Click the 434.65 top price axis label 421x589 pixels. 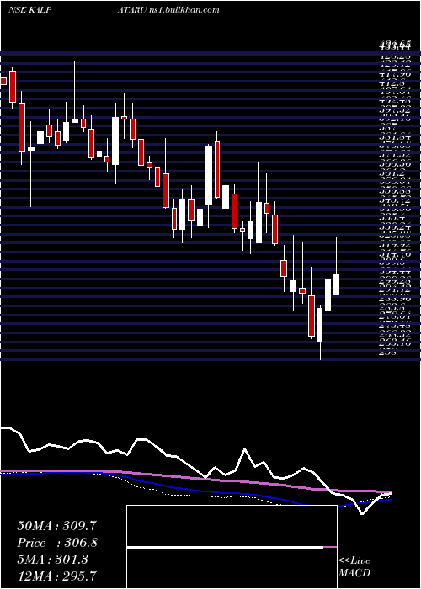[394, 46]
